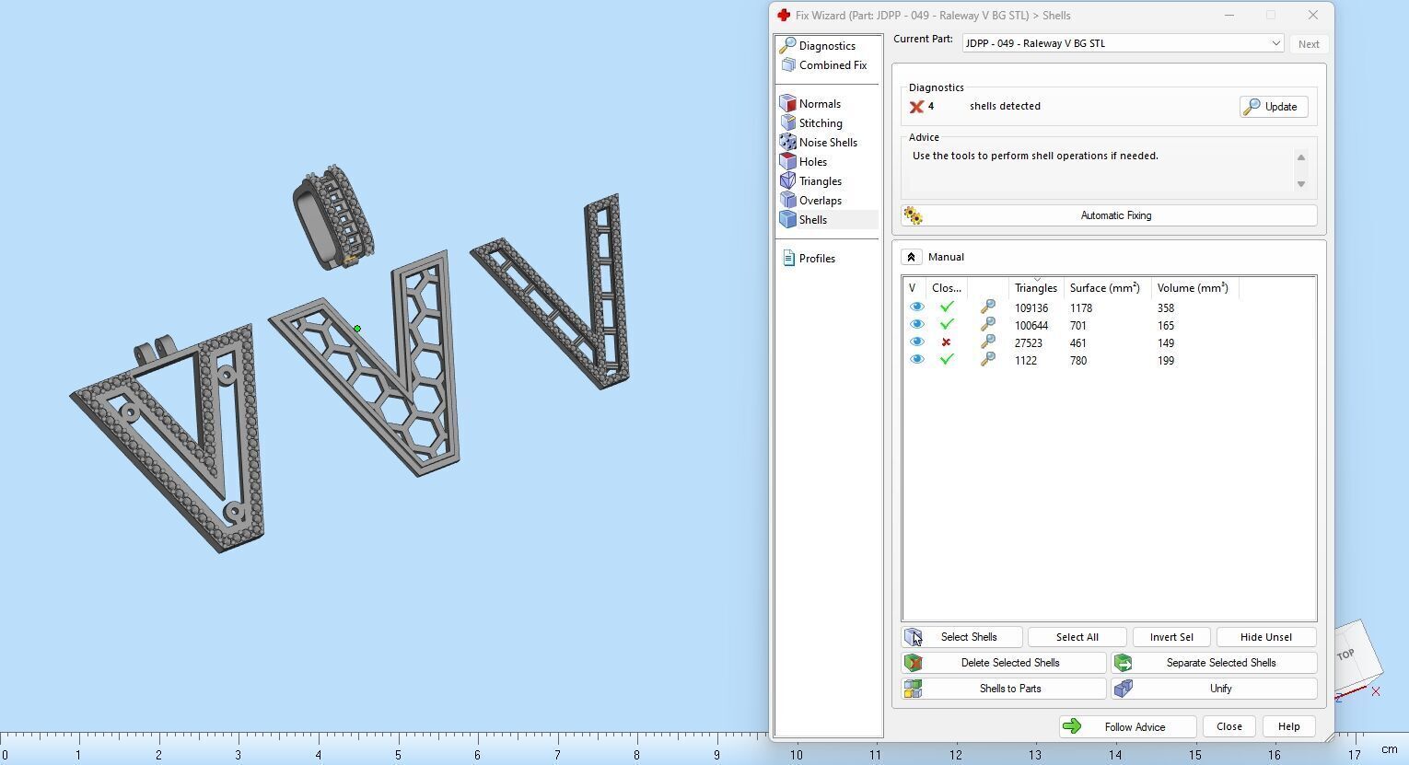This screenshot has height=765, width=1409.
Task: Click the surface value 1178
Action: click(x=1081, y=308)
